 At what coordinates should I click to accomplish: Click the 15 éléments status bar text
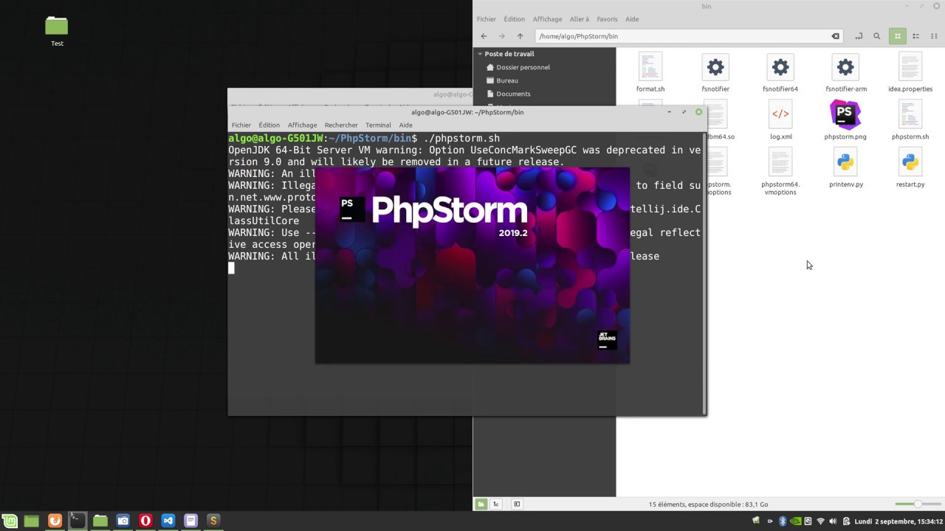708,504
